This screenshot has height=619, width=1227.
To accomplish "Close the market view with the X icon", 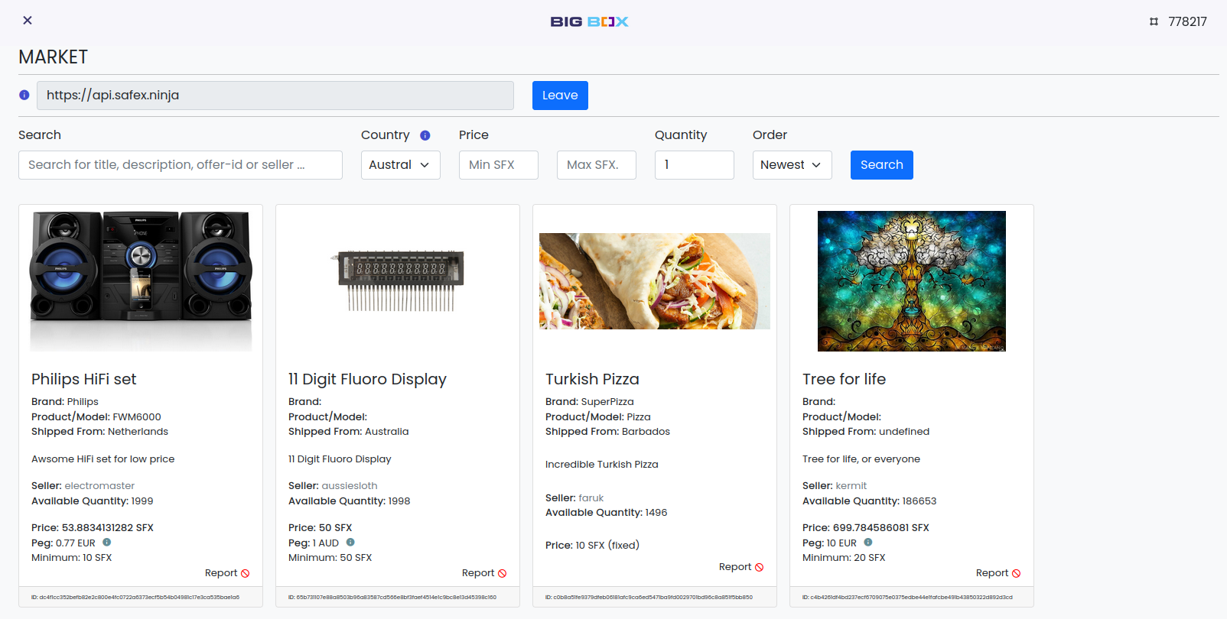I will tap(28, 21).
